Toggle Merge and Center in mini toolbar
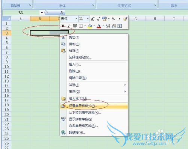Screen dimensions: 188x149 point(120,26)
